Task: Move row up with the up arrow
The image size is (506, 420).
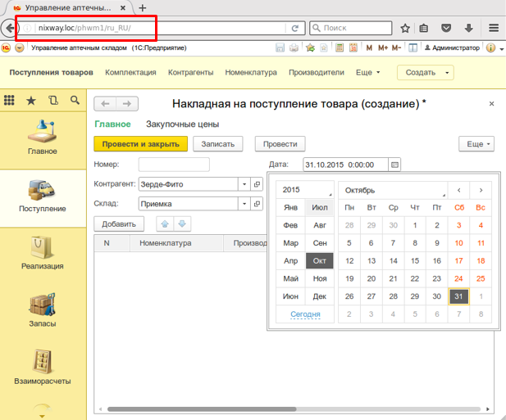Action: tap(164, 224)
